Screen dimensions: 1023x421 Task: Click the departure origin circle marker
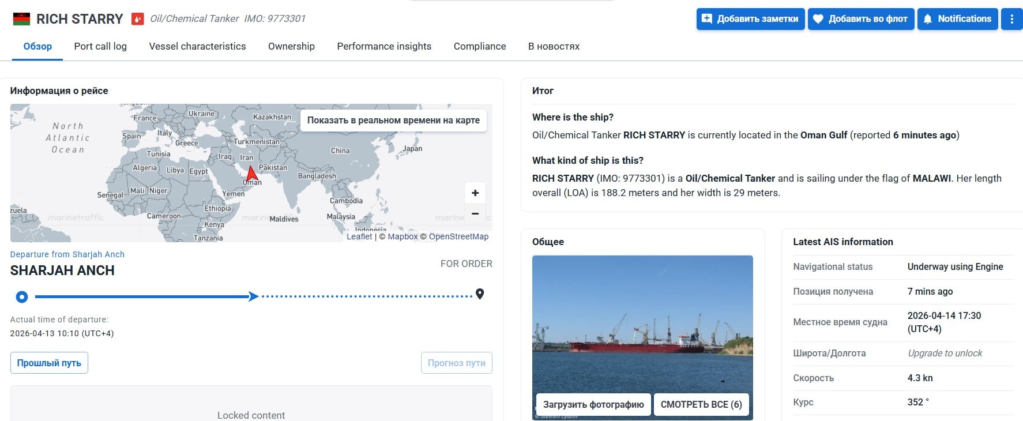[x=22, y=297]
